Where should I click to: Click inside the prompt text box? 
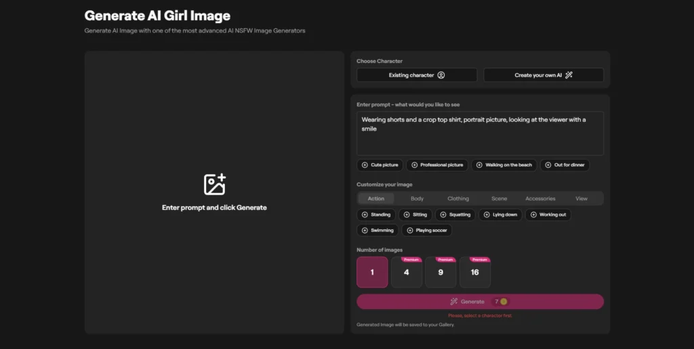481,133
